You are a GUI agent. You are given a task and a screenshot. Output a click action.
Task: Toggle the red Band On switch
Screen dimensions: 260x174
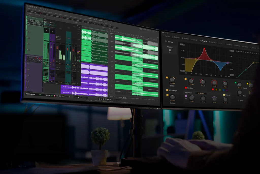click(x=186, y=88)
